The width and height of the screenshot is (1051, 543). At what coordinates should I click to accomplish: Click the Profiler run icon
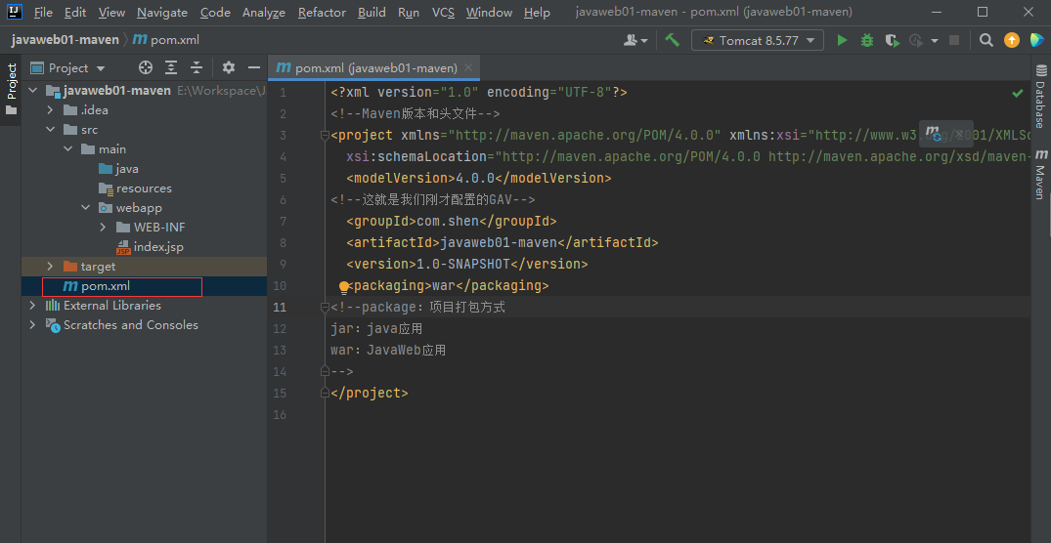(916, 40)
